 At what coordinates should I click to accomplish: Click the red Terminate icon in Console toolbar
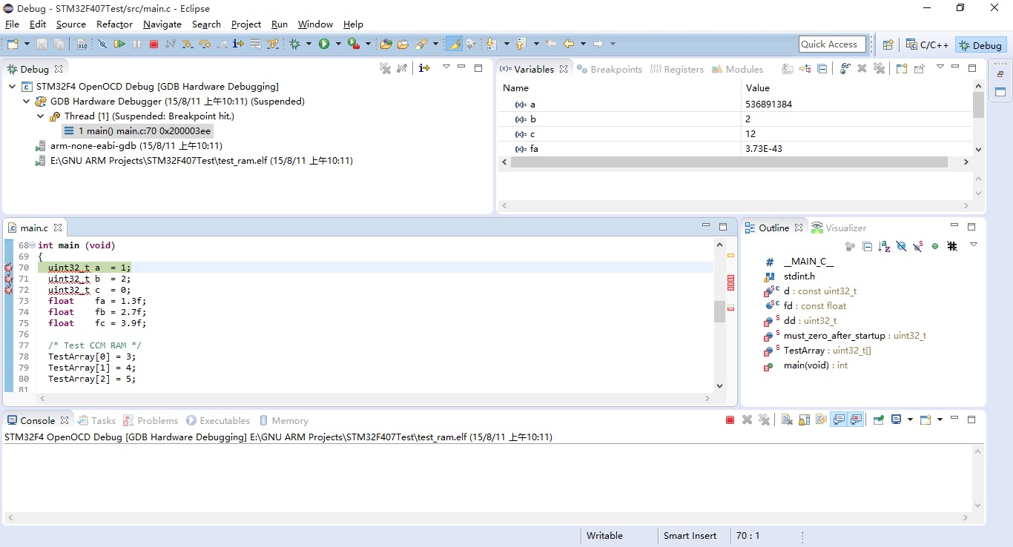pyautogui.click(x=730, y=420)
